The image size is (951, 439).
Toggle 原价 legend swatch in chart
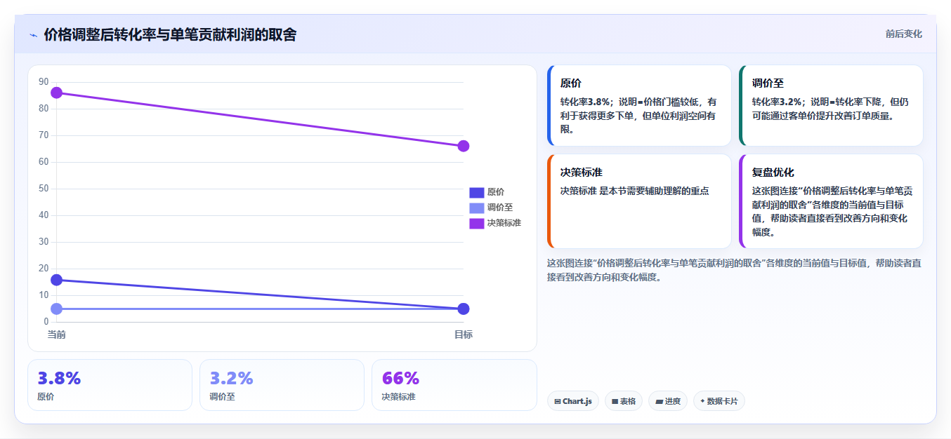click(476, 192)
